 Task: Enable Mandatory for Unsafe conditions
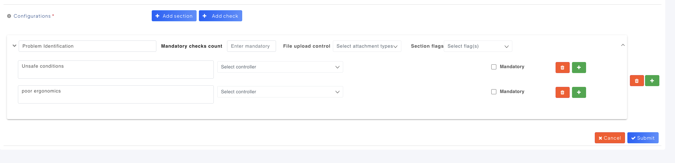pyautogui.click(x=494, y=67)
